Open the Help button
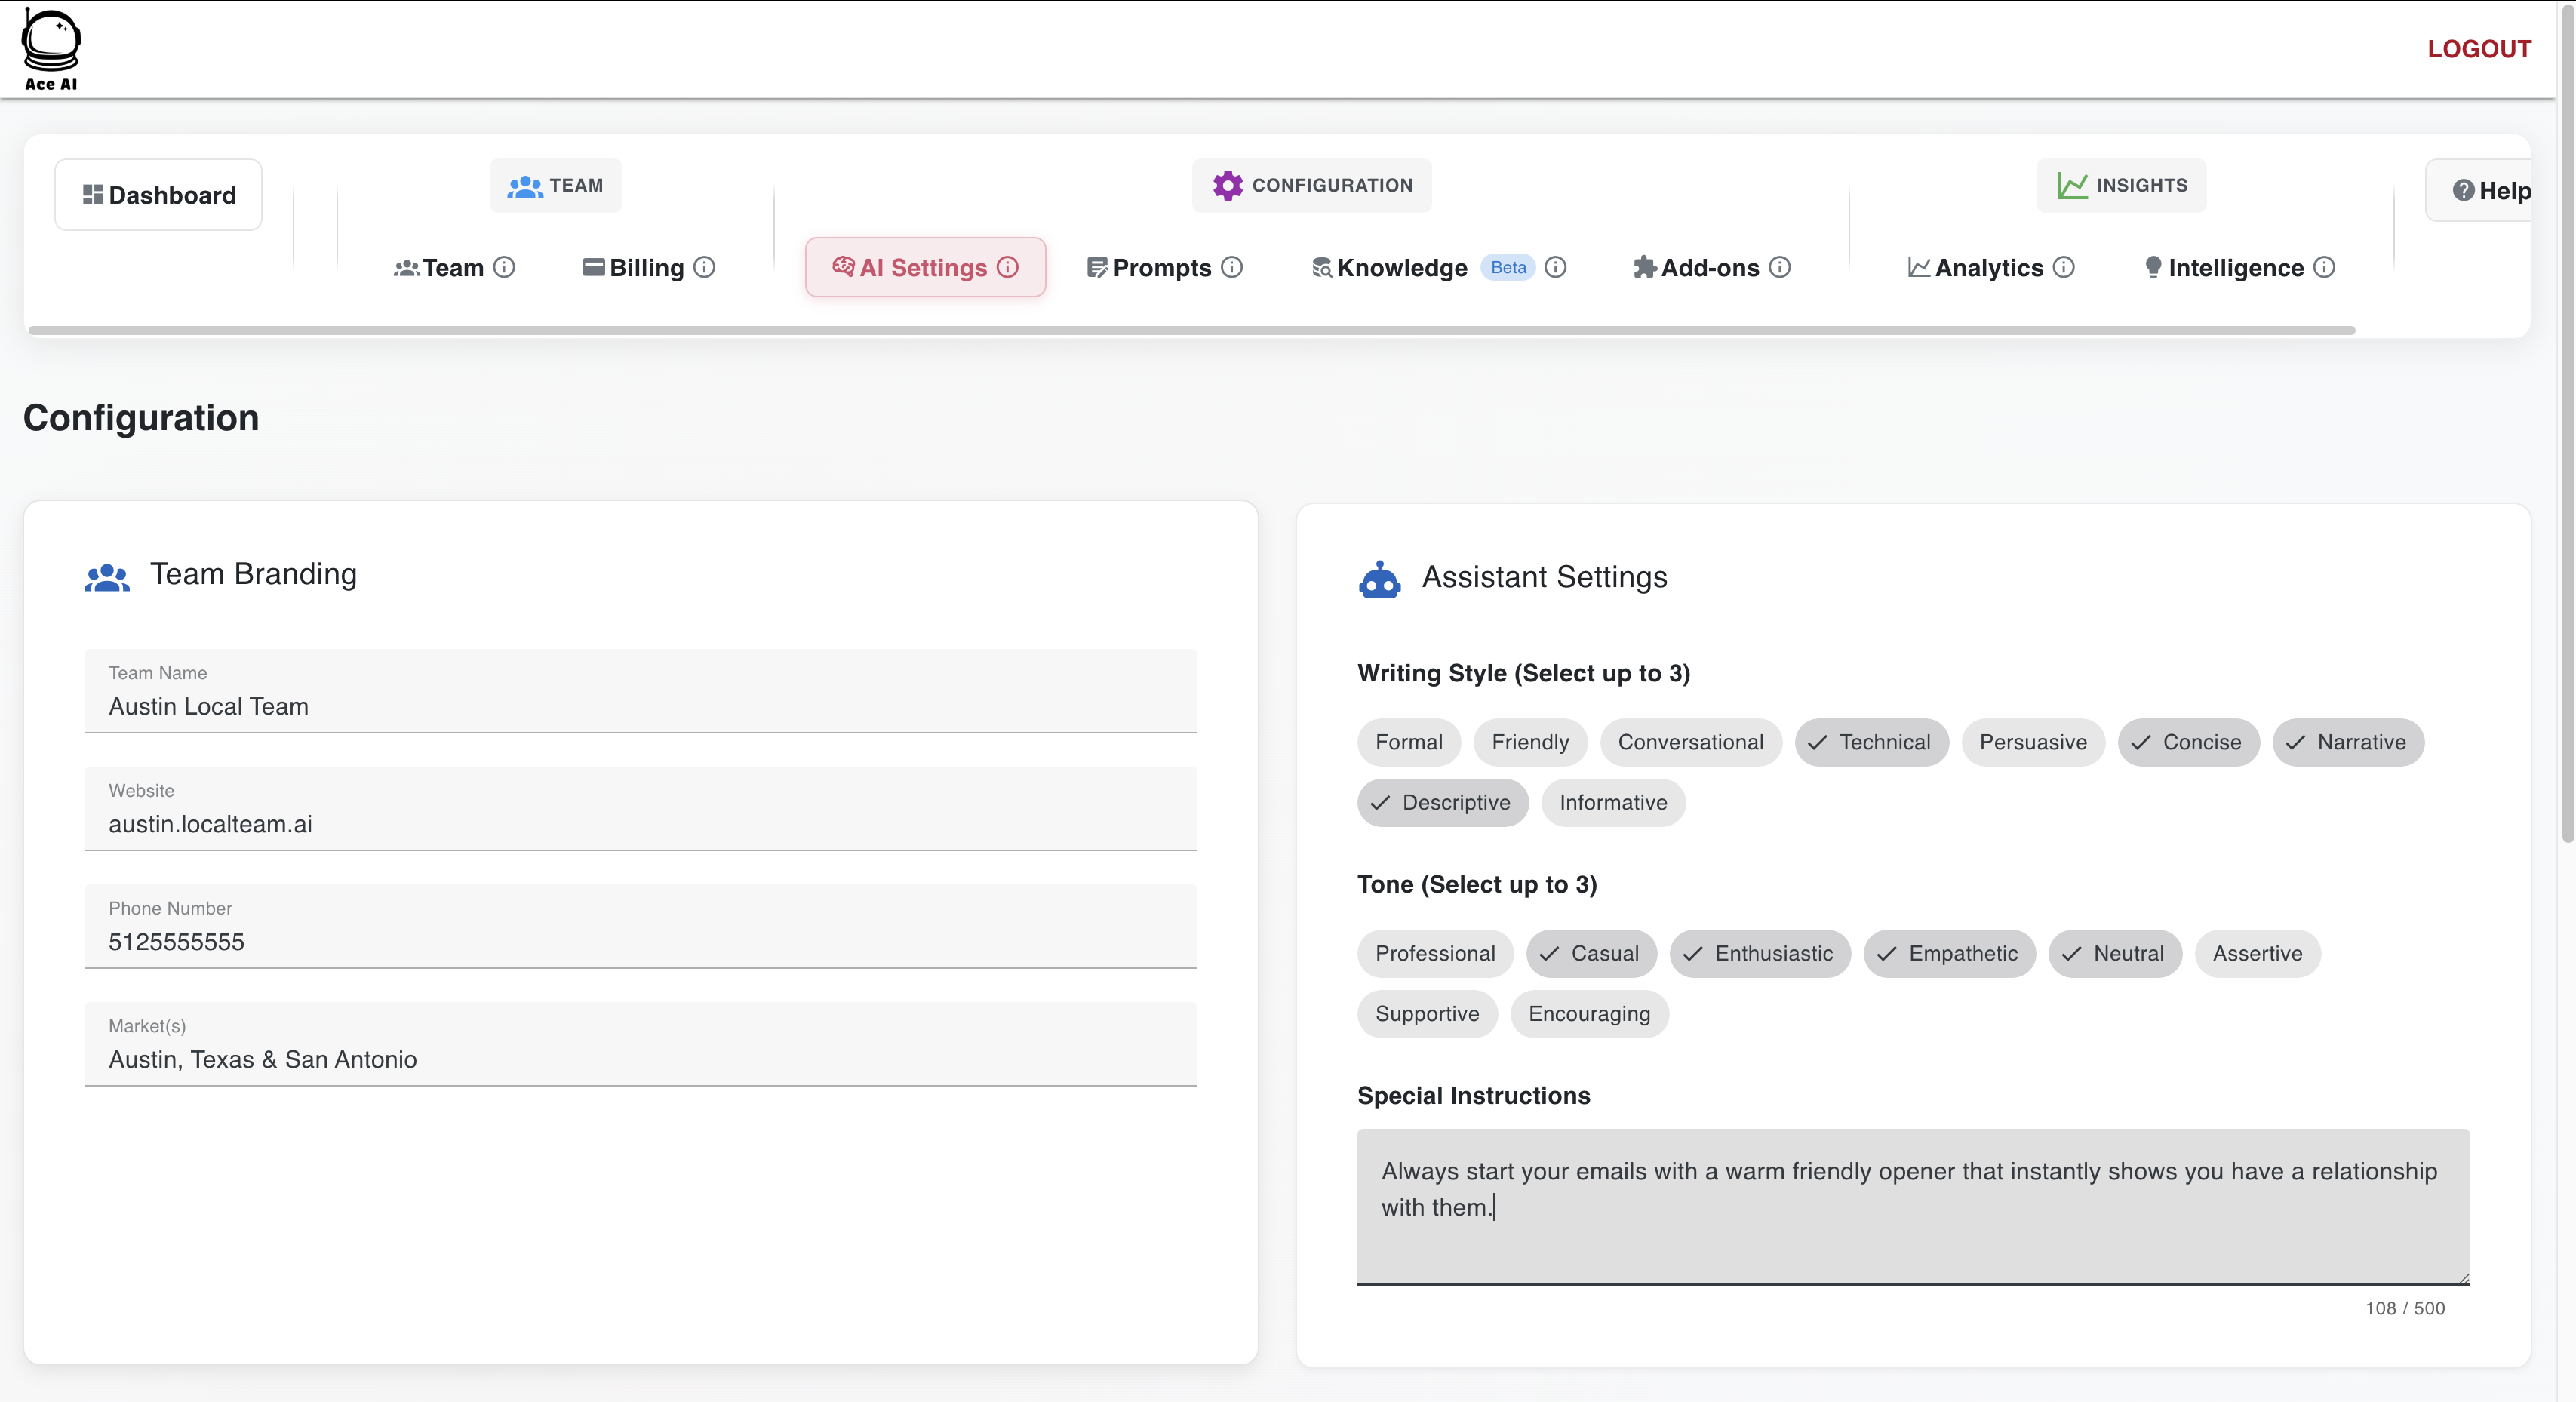 2491,190
